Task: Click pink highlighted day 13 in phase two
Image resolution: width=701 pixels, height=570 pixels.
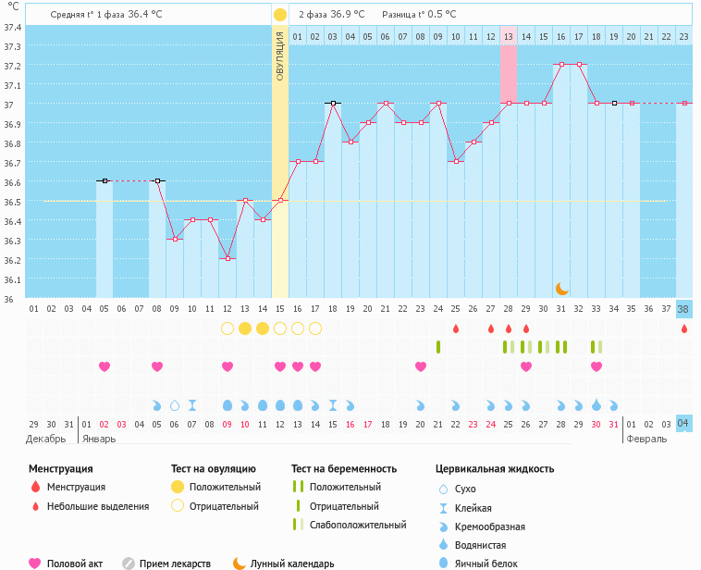Action: coord(509,36)
